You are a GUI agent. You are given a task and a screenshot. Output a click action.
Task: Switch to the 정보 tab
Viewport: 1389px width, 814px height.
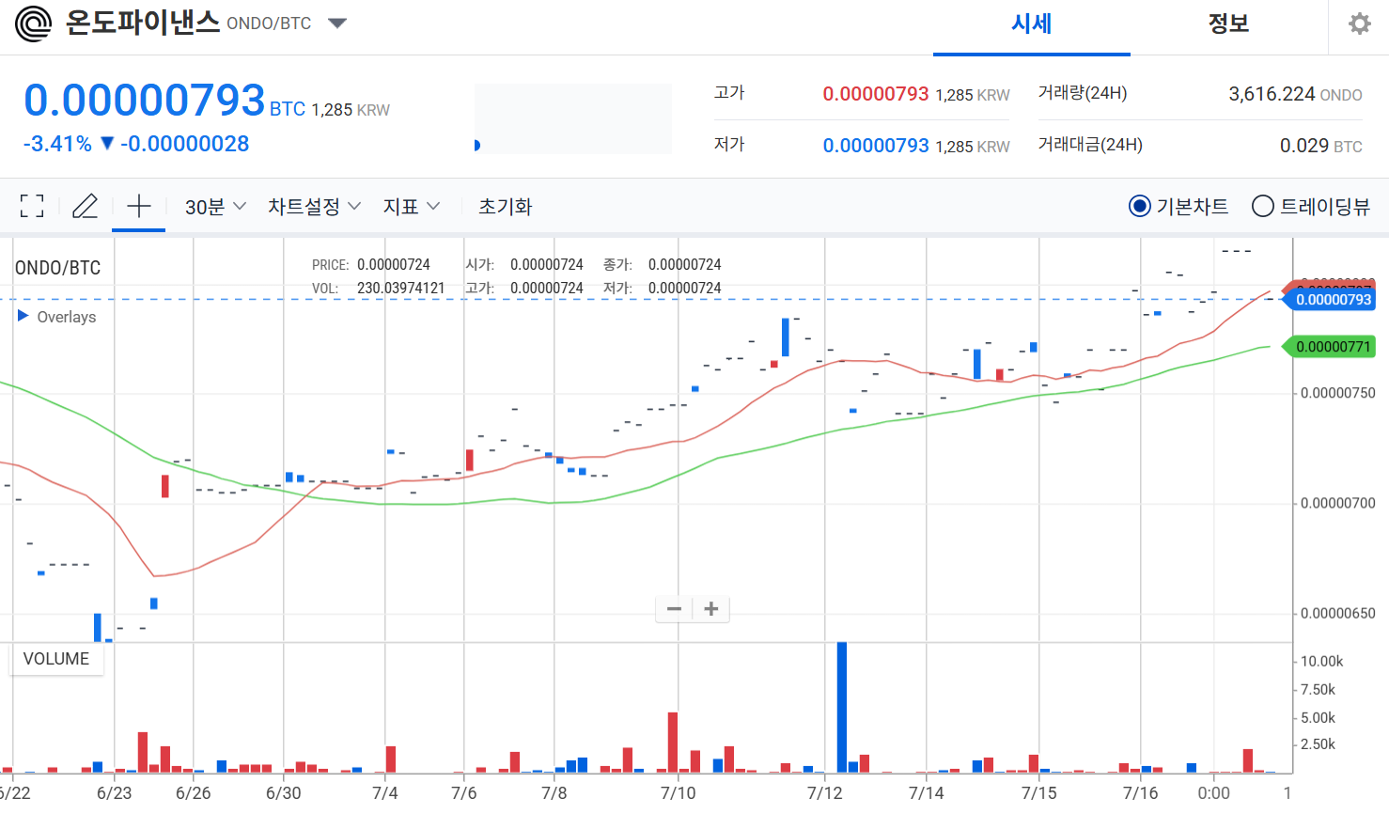[x=1228, y=24]
